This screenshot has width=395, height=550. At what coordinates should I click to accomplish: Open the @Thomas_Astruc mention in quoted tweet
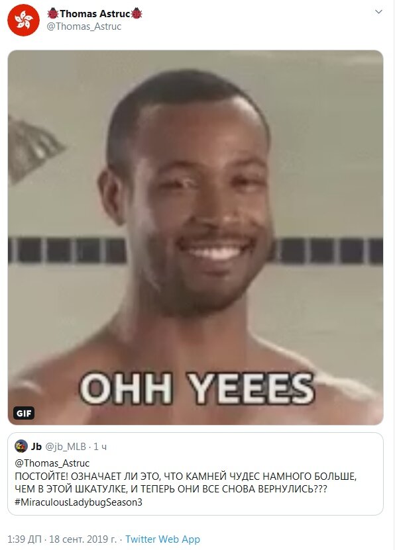coord(52,463)
